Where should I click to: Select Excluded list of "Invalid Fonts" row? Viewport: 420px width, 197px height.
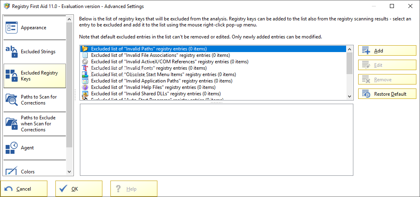(x=213, y=68)
